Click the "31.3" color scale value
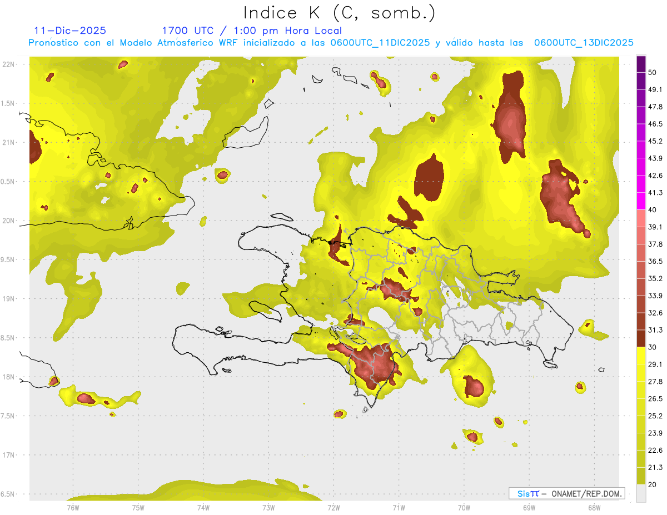Image resolution: width=667 pixels, height=515 pixels. (655, 330)
